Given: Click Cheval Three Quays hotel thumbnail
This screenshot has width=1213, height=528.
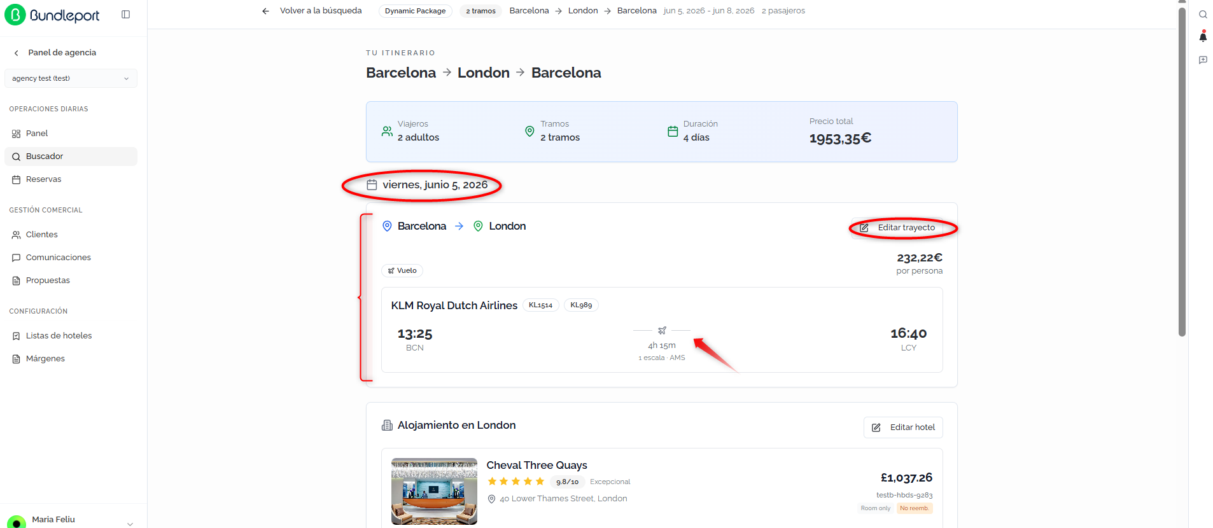Looking at the screenshot, I should pyautogui.click(x=435, y=491).
